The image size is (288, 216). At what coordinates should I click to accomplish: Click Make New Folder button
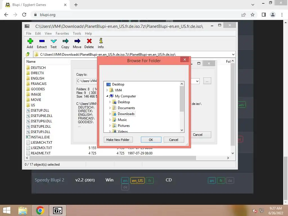pos(118,140)
